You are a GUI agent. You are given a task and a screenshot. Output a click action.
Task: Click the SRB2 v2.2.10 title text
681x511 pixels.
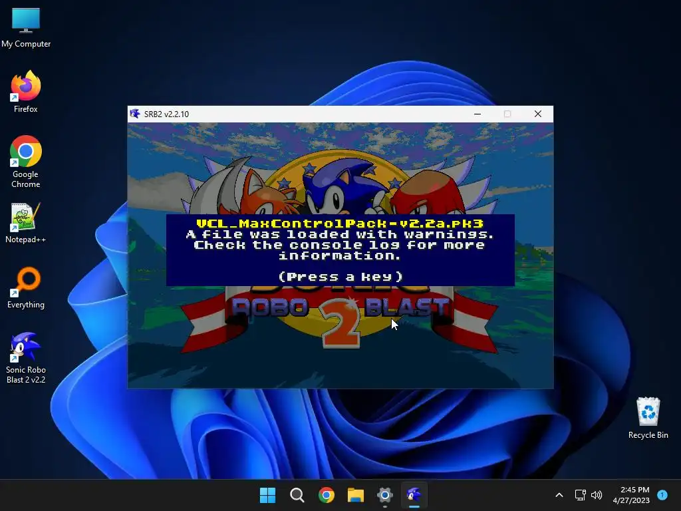click(166, 114)
